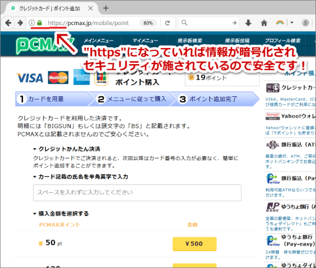Click the browser search field
Viewport: 316px width, 268px height.
tap(209, 23)
